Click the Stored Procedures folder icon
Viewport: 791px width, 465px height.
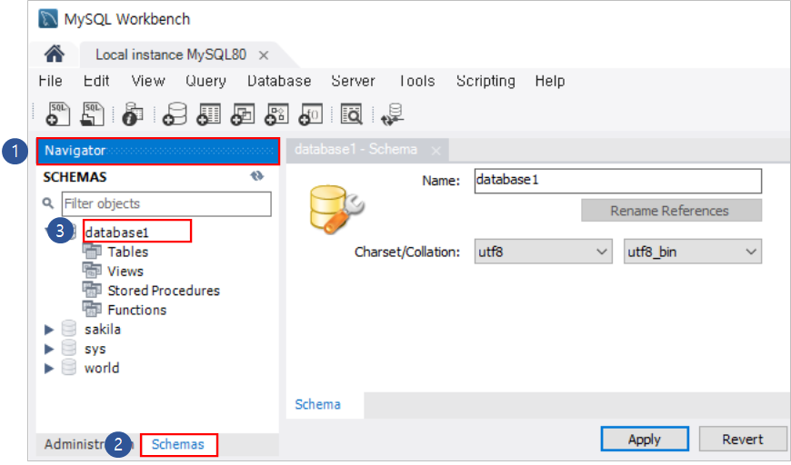[92, 290]
